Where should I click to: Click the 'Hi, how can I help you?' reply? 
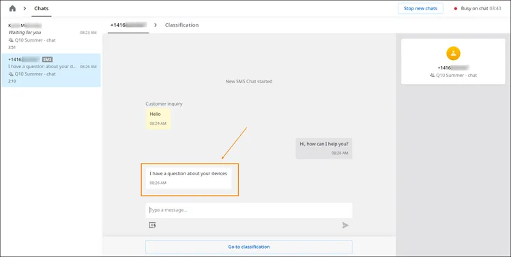point(324,148)
